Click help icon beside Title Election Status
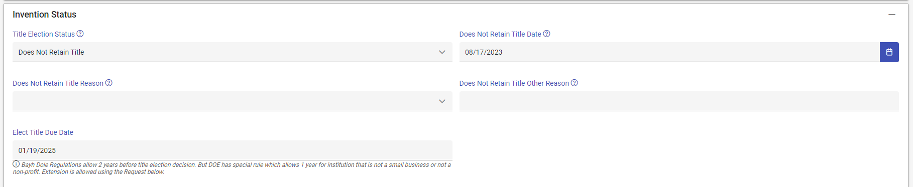 (80, 34)
